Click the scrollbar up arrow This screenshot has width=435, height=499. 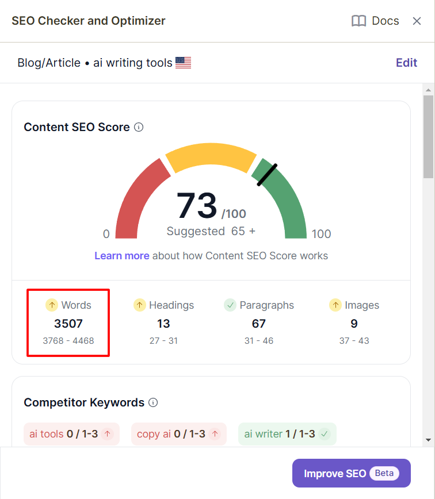[x=428, y=90]
